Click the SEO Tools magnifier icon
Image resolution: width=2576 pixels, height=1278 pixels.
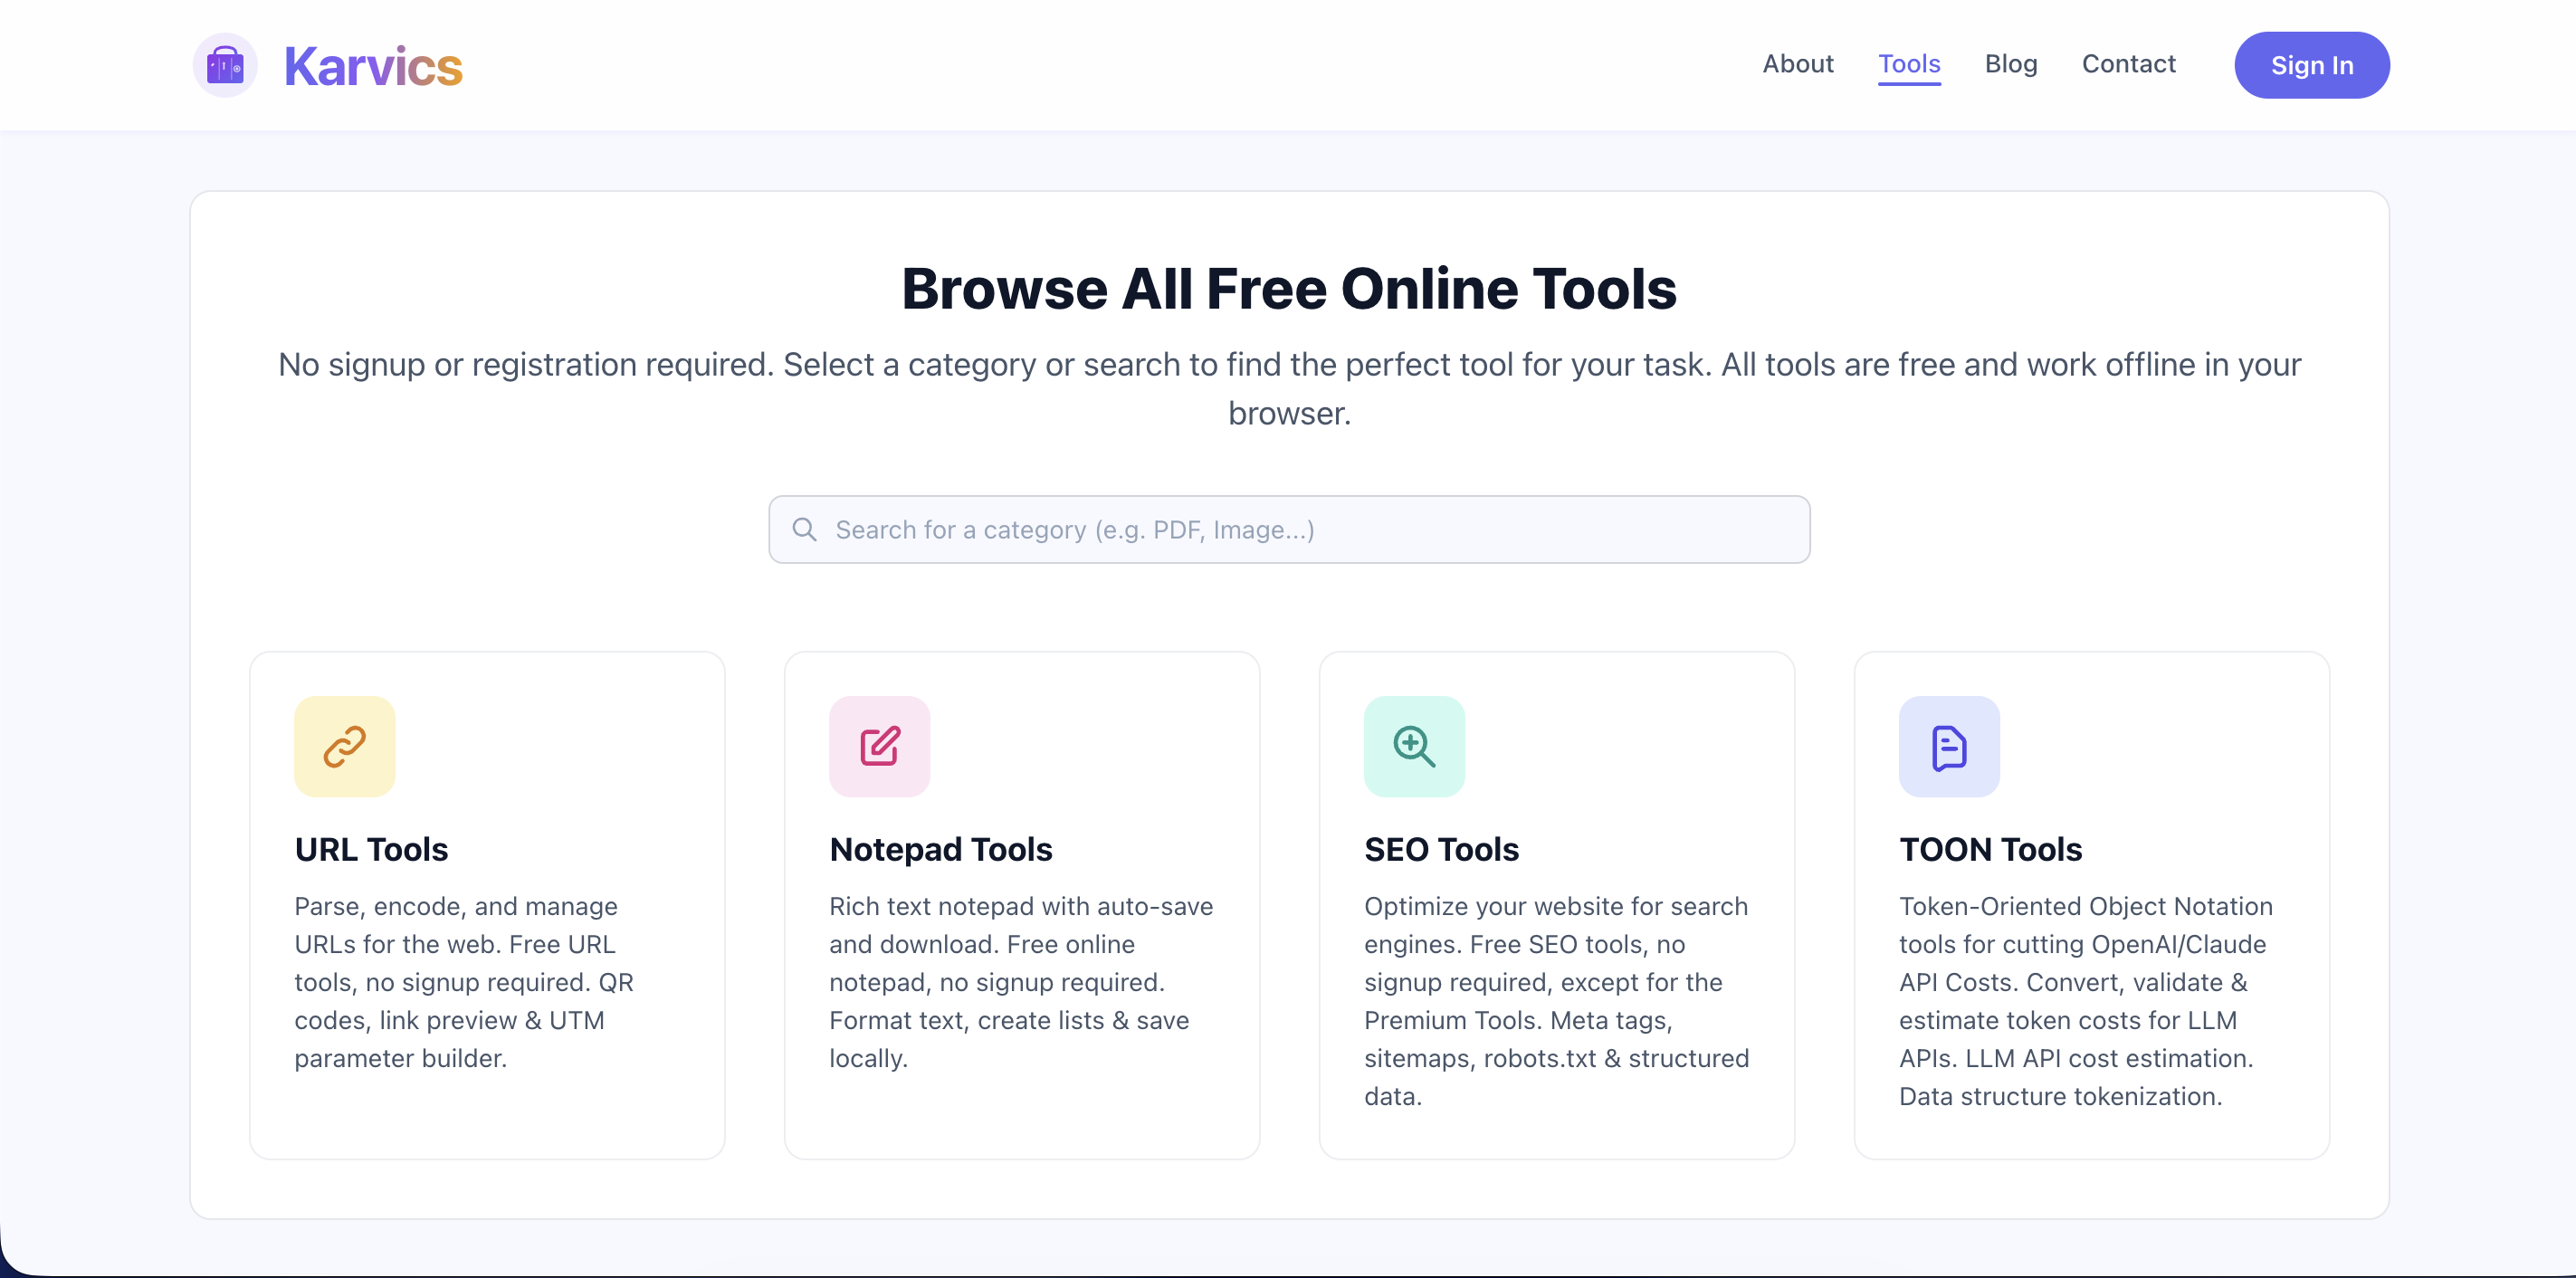pos(1413,746)
